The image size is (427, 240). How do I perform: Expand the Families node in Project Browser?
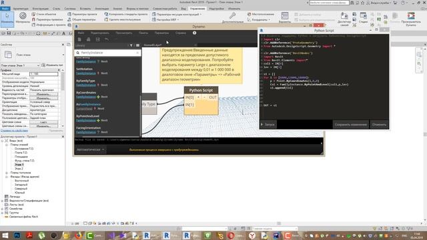[3, 209]
